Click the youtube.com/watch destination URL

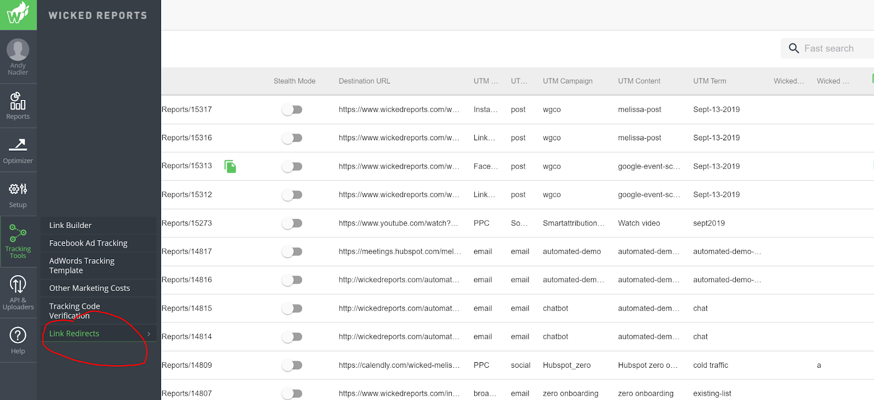click(398, 223)
